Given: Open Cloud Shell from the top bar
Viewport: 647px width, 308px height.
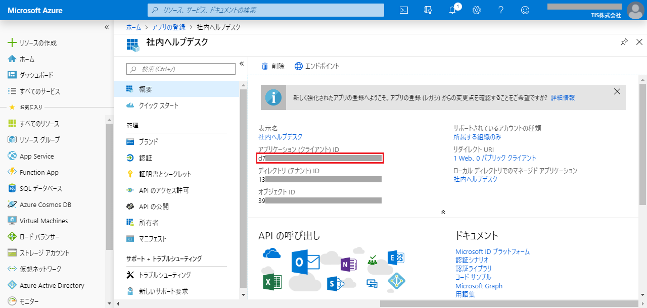Looking at the screenshot, I should 404,10.
